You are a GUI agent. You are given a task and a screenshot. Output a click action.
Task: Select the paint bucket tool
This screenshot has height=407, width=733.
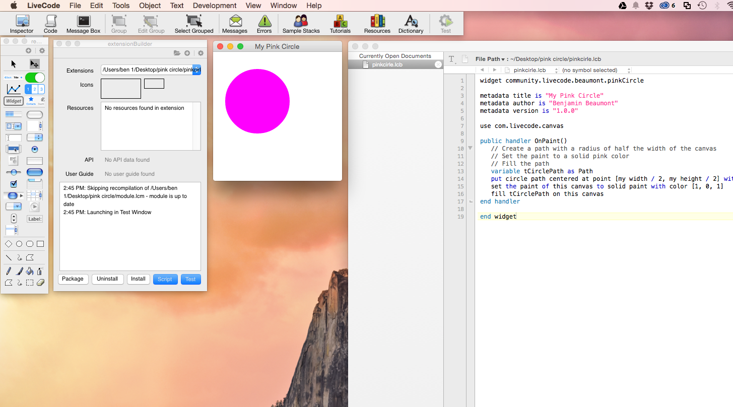tap(30, 272)
